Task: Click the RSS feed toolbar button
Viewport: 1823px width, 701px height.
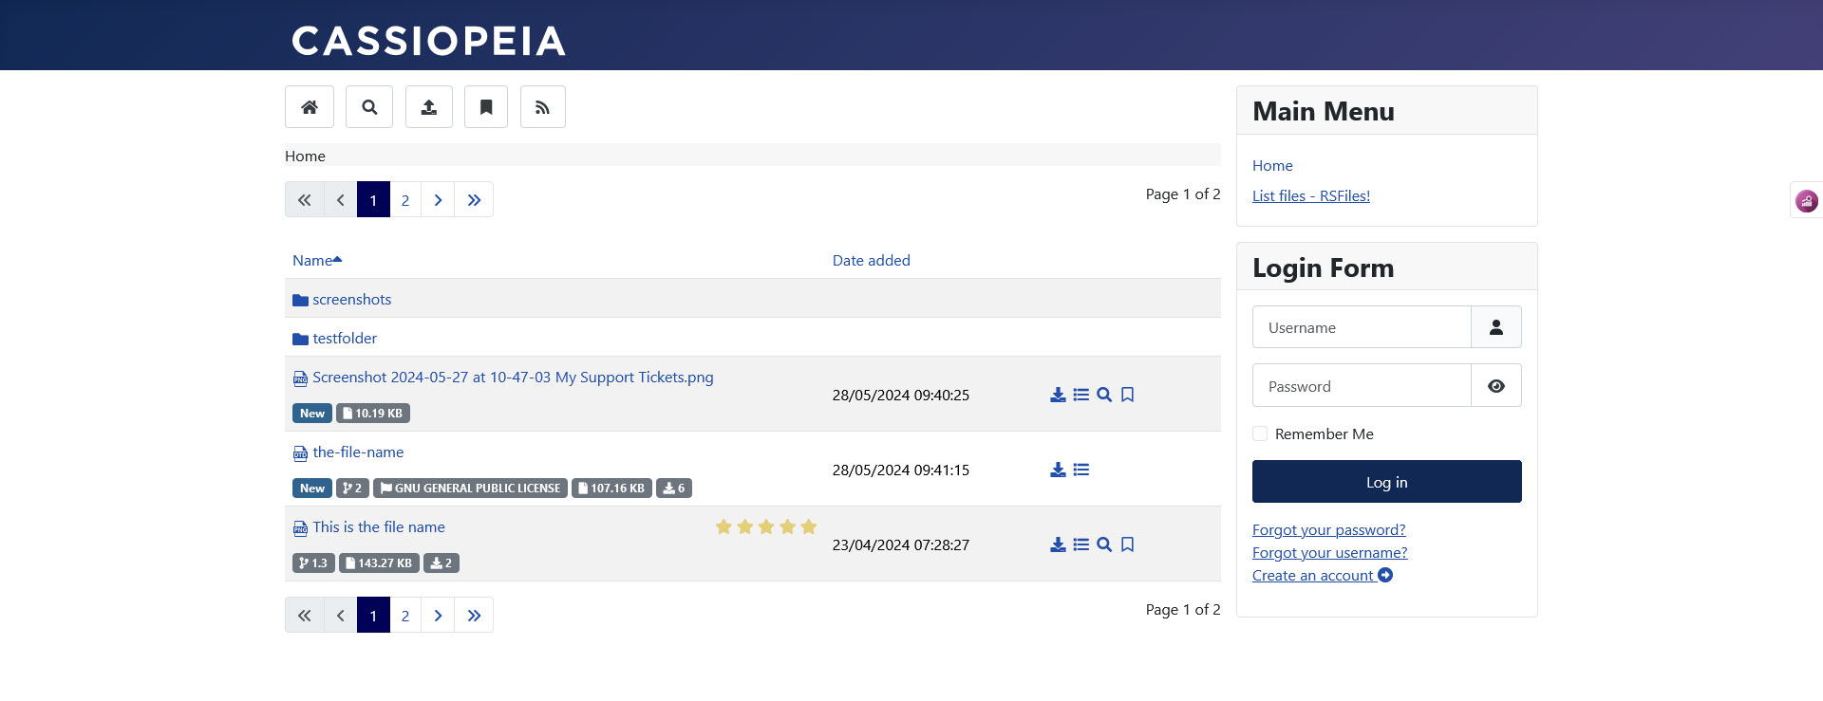Action: tap(543, 107)
